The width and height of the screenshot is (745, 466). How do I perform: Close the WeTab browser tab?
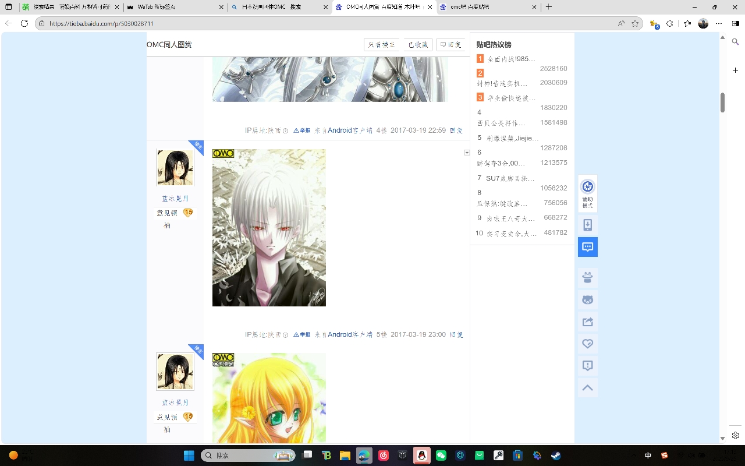tap(221, 7)
